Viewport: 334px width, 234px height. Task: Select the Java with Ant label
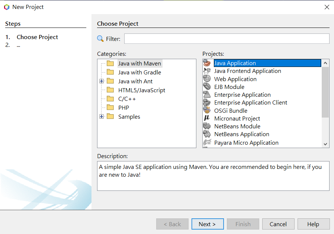[x=135, y=81]
